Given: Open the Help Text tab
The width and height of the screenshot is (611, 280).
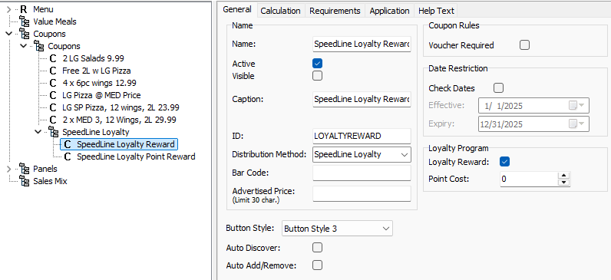Looking at the screenshot, I should click(436, 11).
